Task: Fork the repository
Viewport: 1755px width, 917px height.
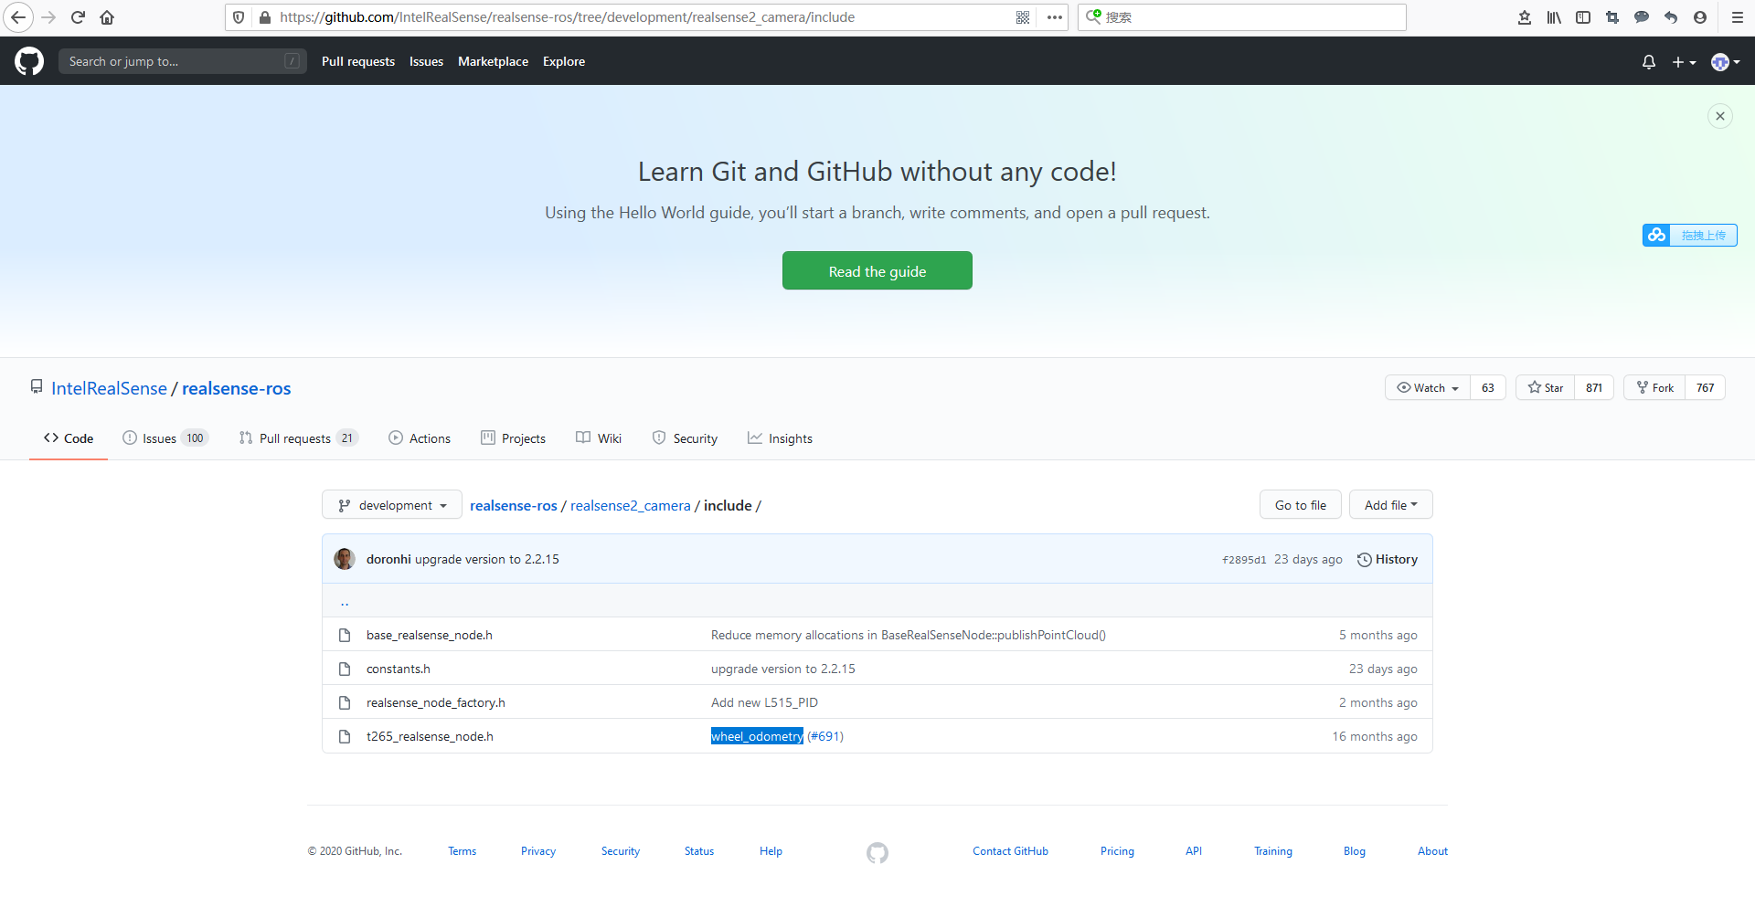Action: coord(1654,387)
